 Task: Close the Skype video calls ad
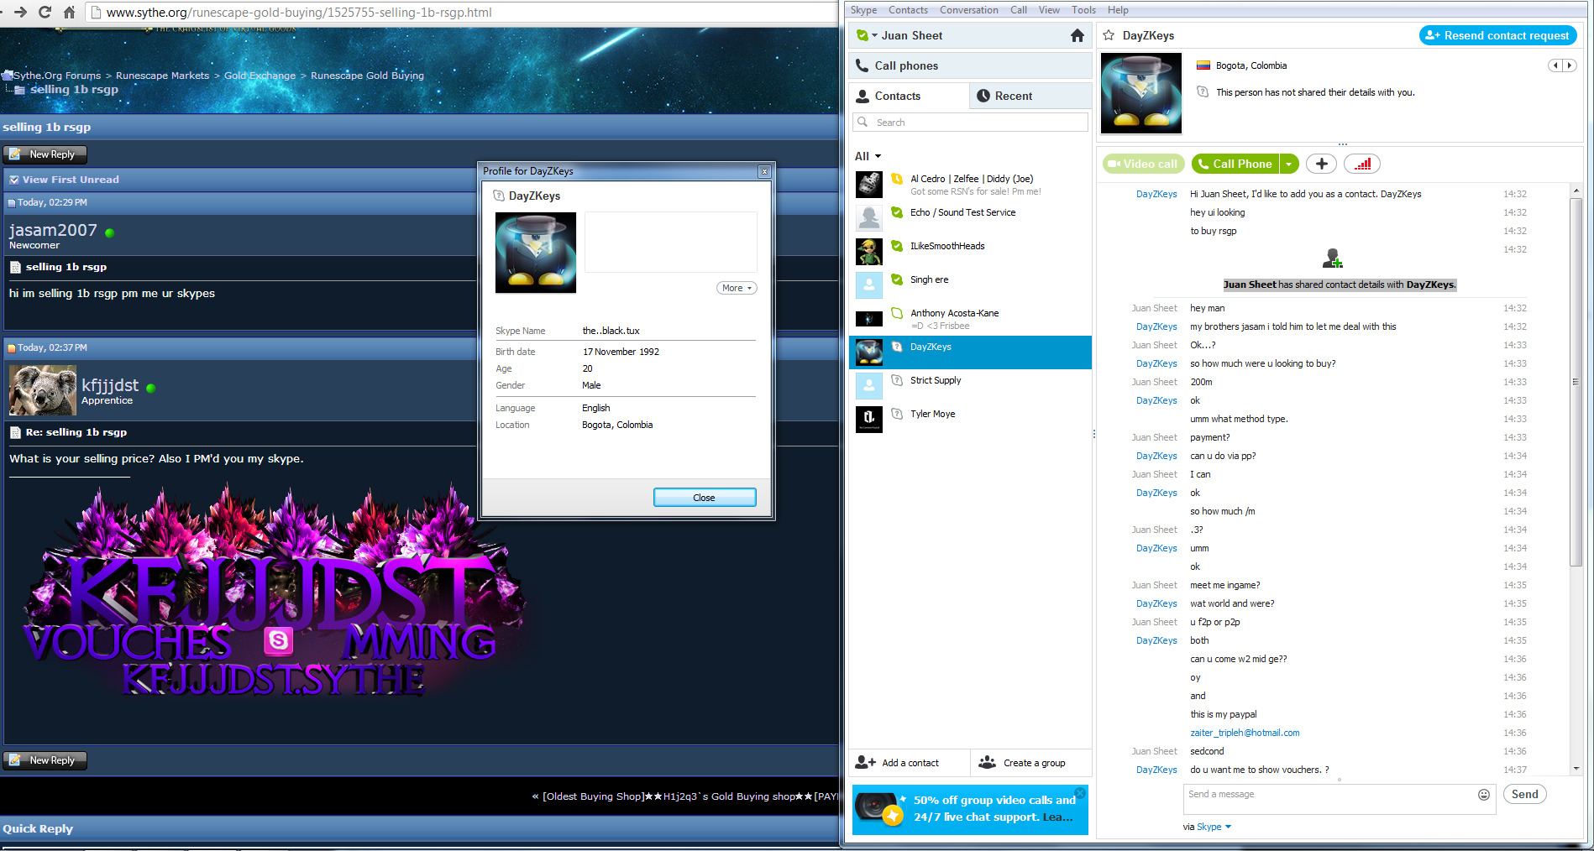(1080, 792)
